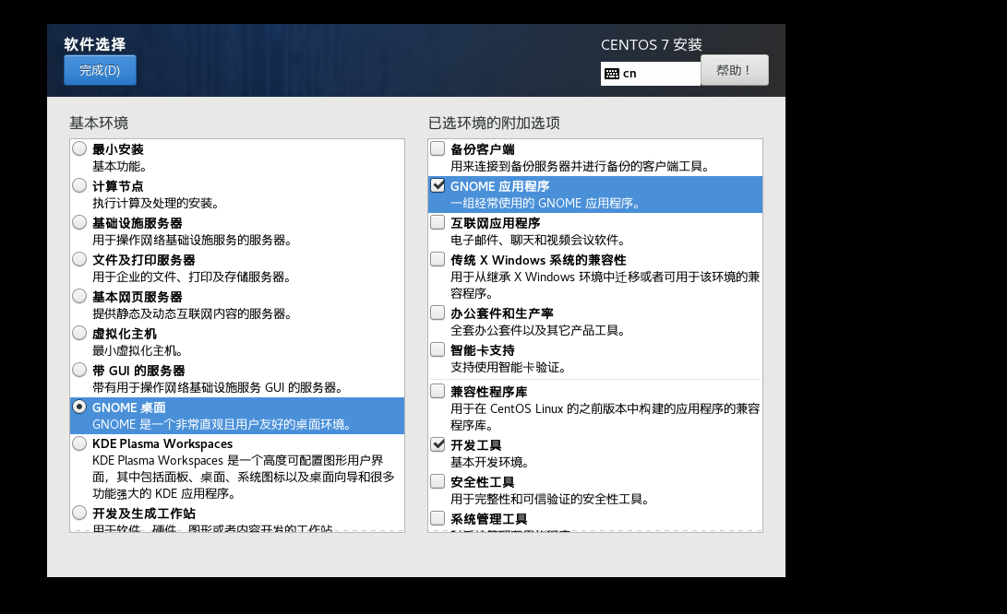Select the GNOME 桌面 radio button
The width and height of the screenshot is (1007, 614).
point(79,407)
